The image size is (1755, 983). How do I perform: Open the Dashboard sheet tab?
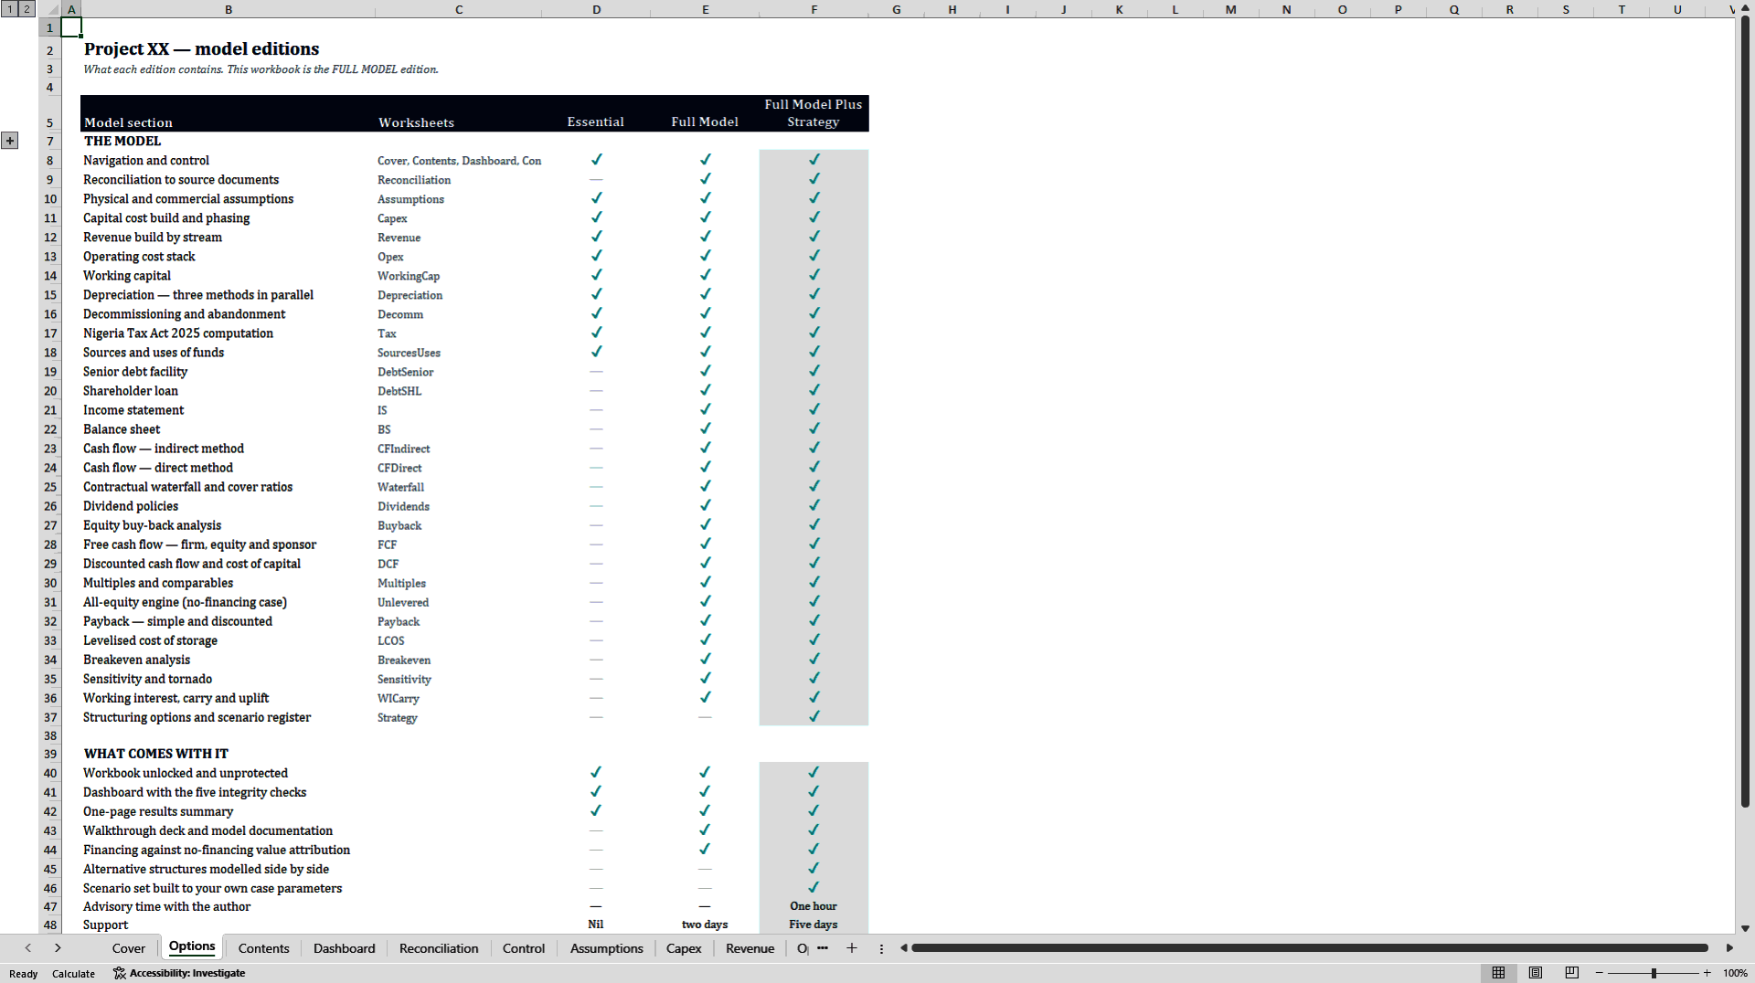(x=344, y=948)
